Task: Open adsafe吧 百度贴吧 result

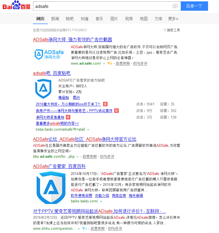Action: point(52,73)
